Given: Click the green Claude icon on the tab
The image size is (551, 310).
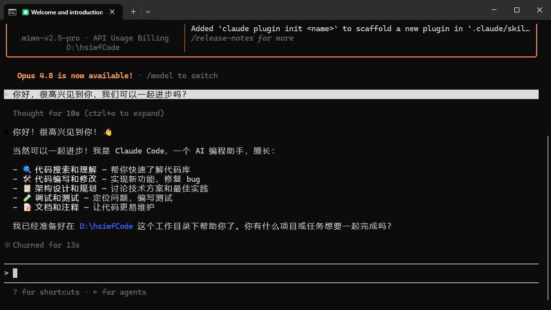Looking at the screenshot, I should (x=25, y=12).
